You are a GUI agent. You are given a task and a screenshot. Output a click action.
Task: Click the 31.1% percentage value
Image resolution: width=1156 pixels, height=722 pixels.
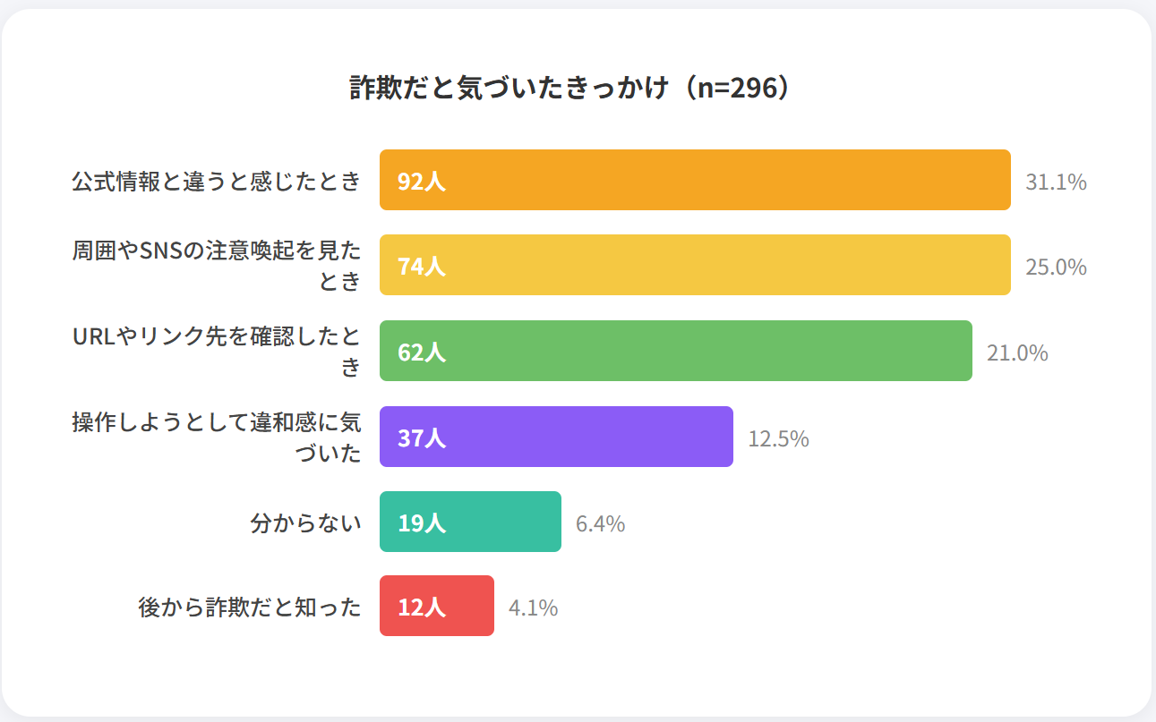pyautogui.click(x=1056, y=182)
